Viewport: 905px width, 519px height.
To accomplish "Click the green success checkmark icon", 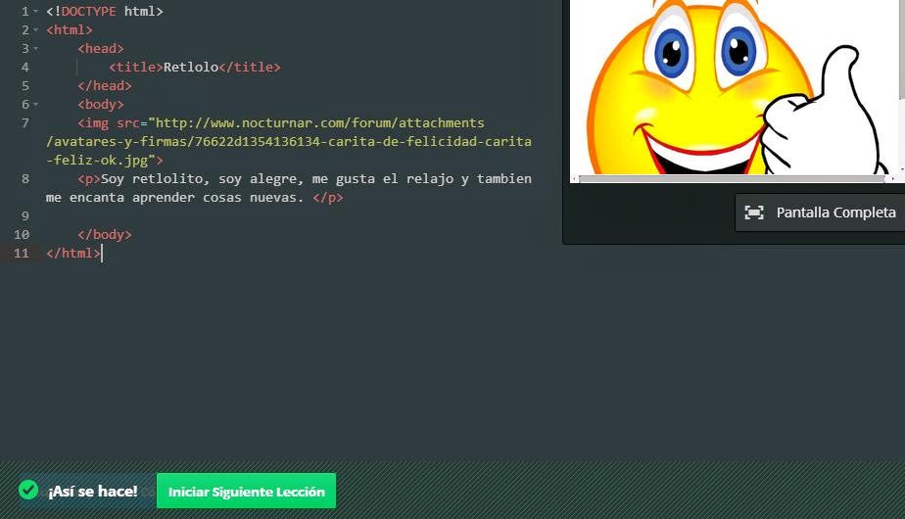I will tap(28, 491).
